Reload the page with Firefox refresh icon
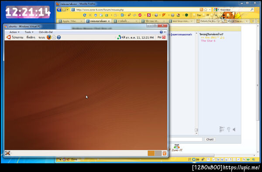This screenshot has height=172, width=262. point(85,15)
